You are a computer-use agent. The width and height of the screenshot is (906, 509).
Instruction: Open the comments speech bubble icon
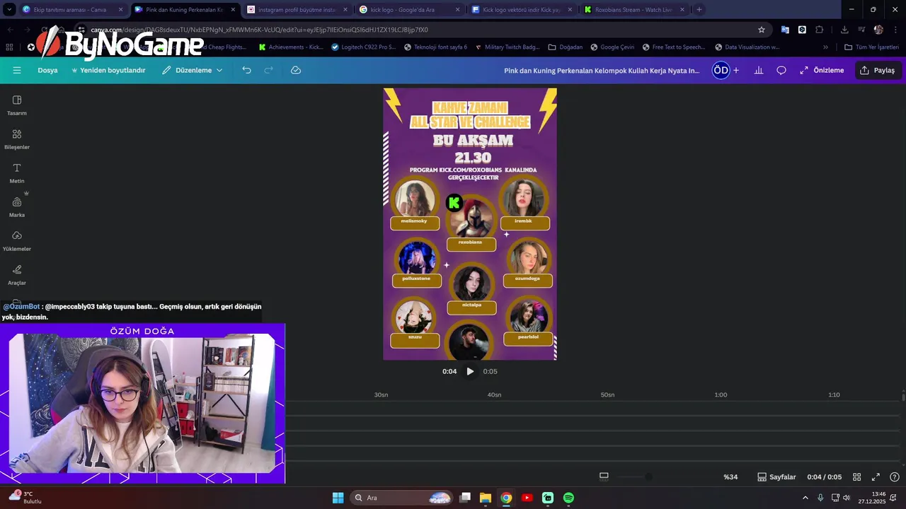tap(781, 70)
